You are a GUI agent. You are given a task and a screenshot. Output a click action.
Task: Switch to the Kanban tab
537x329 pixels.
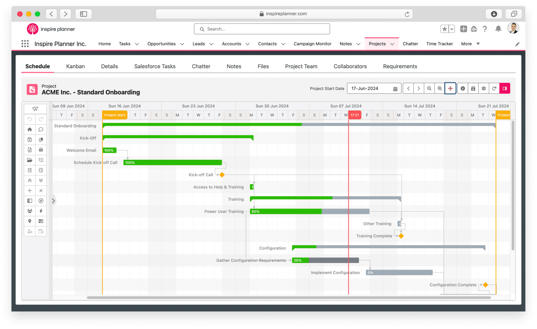coord(75,66)
